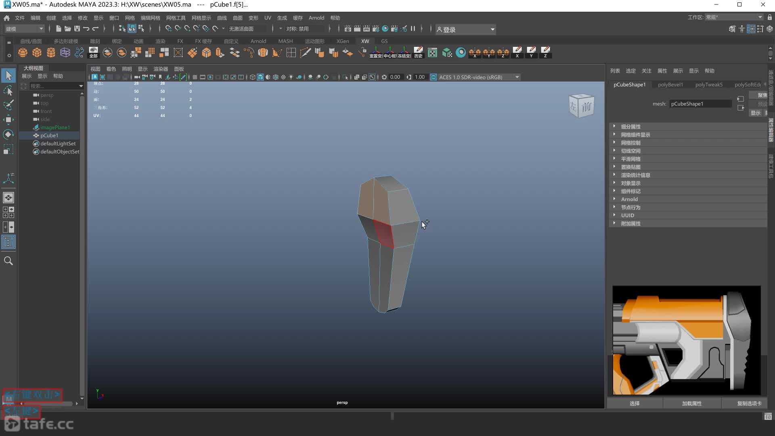Viewport: 775px width, 436px height.
Task: Activate the Lasso select tool
Action: tap(8, 90)
